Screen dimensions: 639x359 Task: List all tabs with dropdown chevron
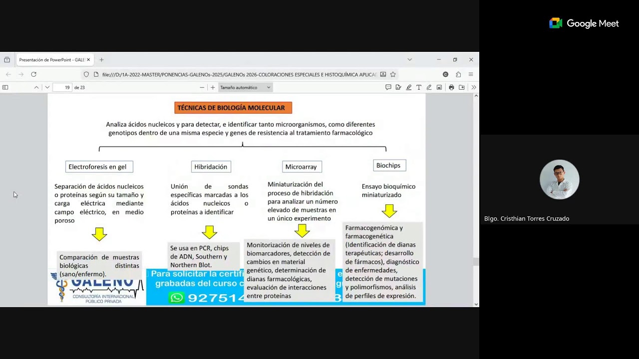tap(409, 59)
